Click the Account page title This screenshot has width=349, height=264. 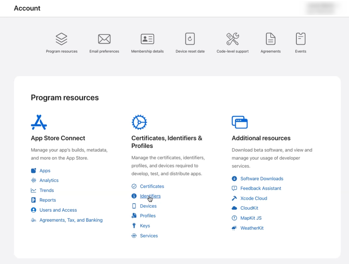(x=27, y=8)
